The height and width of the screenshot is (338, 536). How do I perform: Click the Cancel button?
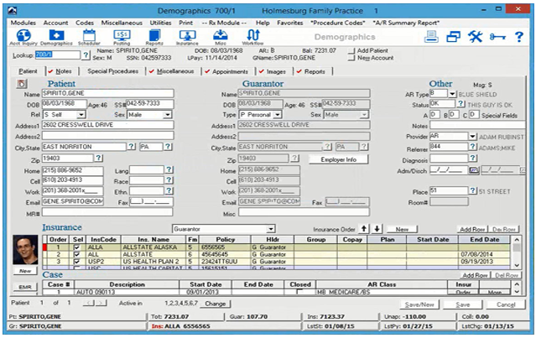[x=506, y=304]
